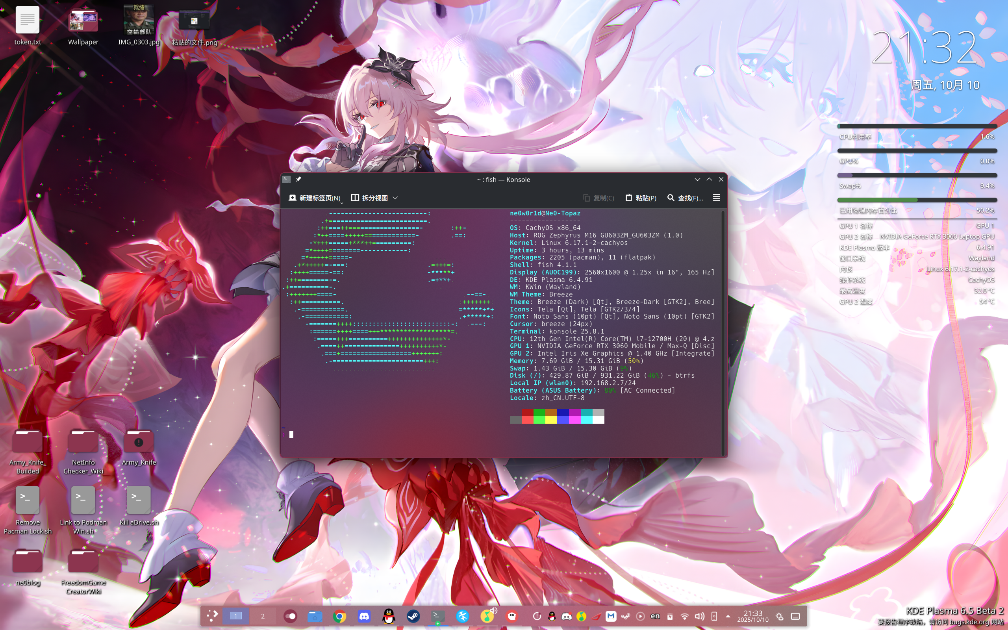Click the KDE Connect phone icon in tray

714,617
